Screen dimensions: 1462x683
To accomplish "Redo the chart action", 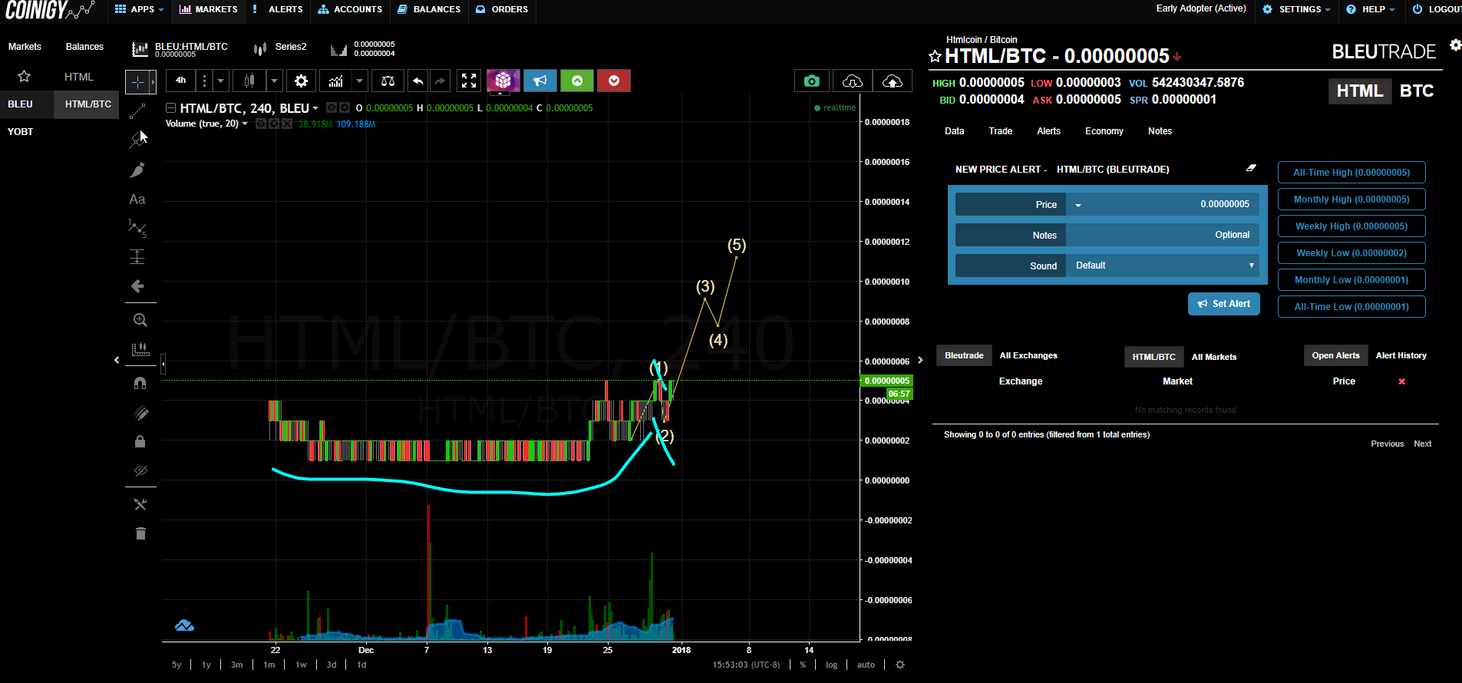I will pyautogui.click(x=440, y=81).
